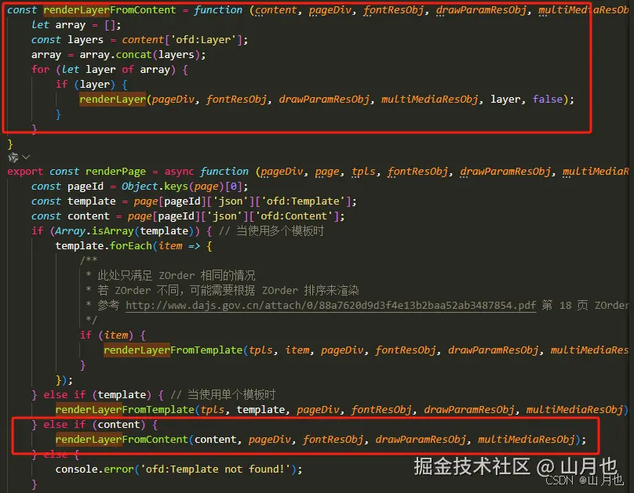Click the 'export' keyword
Viewport: 634px width, 493px height.
pyautogui.click(x=25, y=172)
